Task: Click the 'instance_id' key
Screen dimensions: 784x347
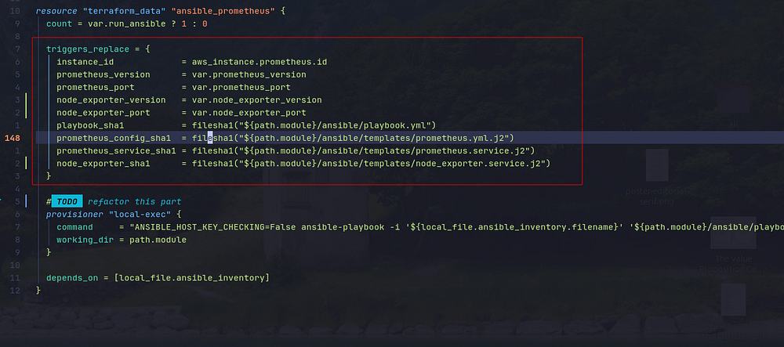Action: click(85, 62)
